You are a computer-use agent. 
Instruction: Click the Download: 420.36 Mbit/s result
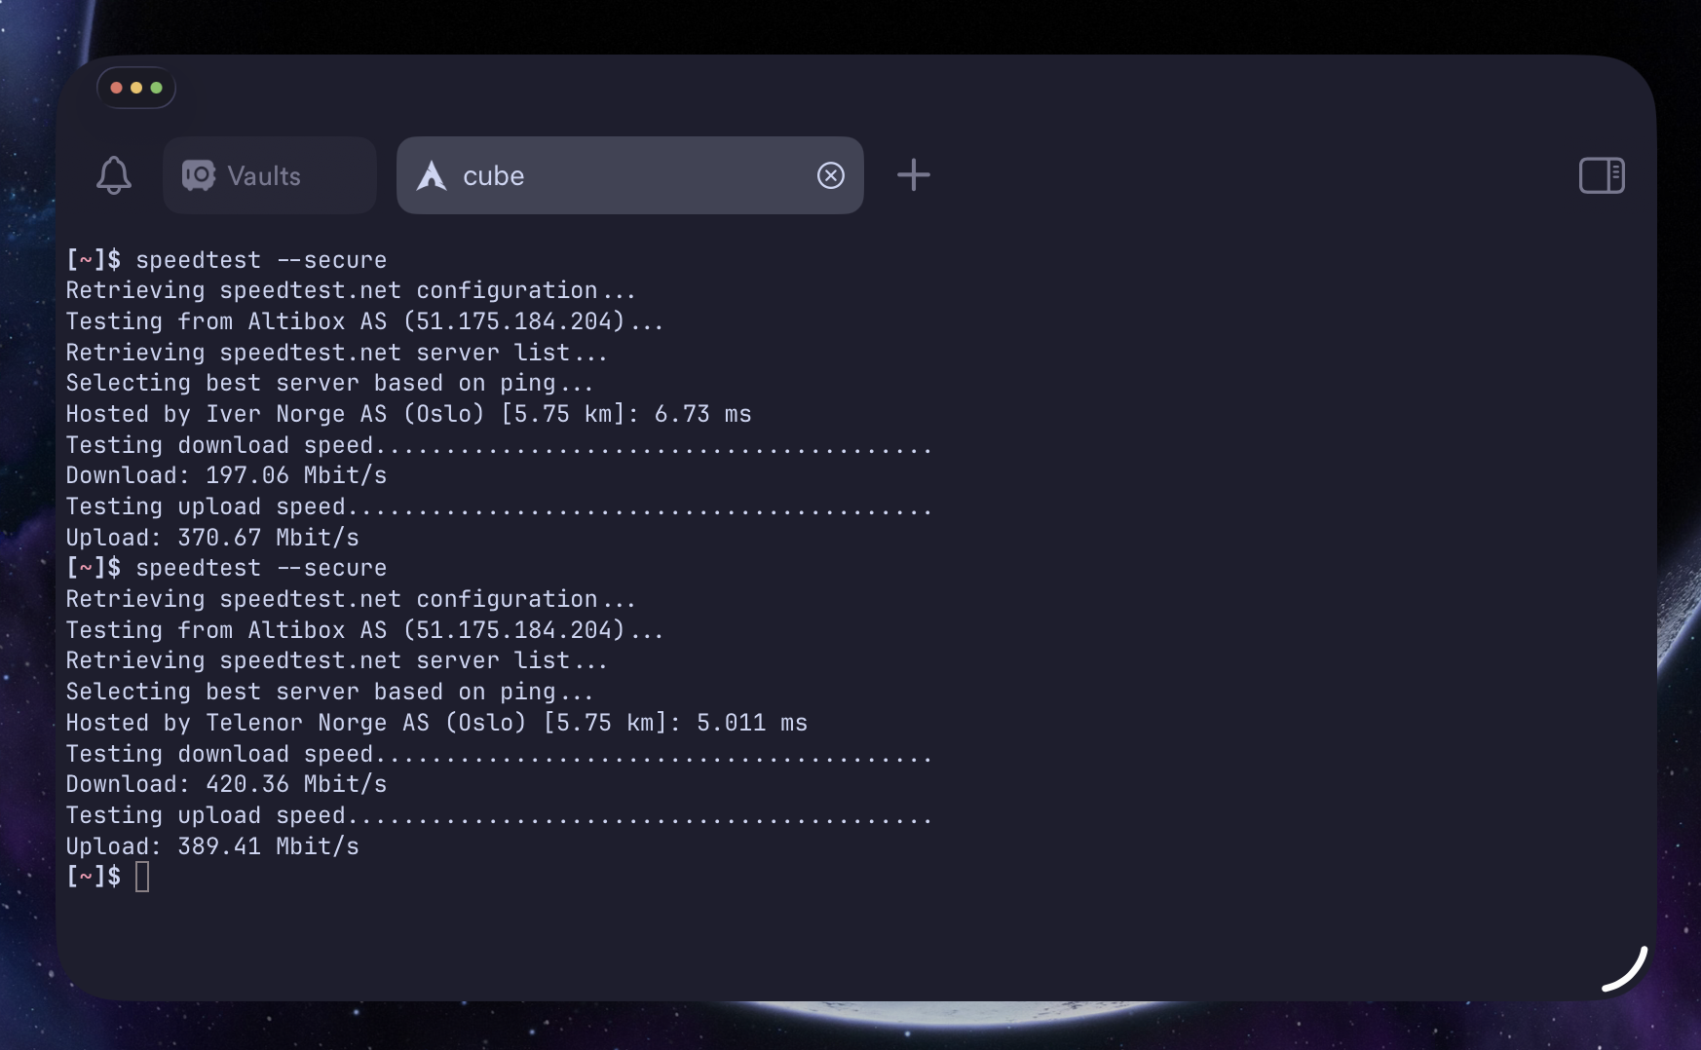click(x=226, y=784)
